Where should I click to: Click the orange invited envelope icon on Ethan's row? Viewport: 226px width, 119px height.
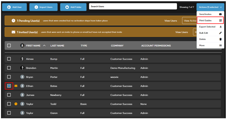point(16,86)
